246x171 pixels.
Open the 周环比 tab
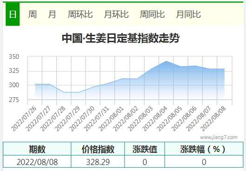(x=80, y=14)
